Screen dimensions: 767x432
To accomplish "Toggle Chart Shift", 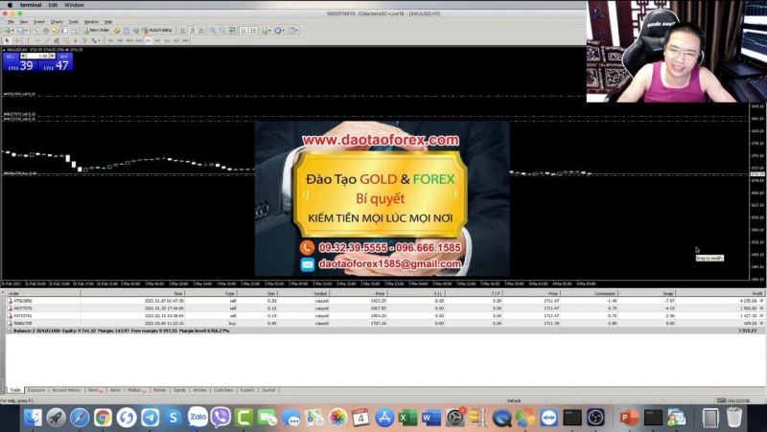I will (253, 31).
